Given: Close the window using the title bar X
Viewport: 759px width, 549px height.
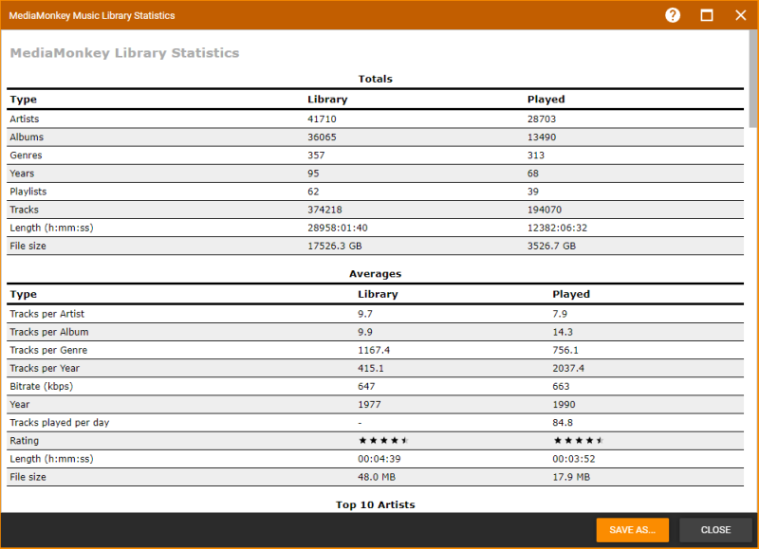Looking at the screenshot, I should pyautogui.click(x=741, y=15).
